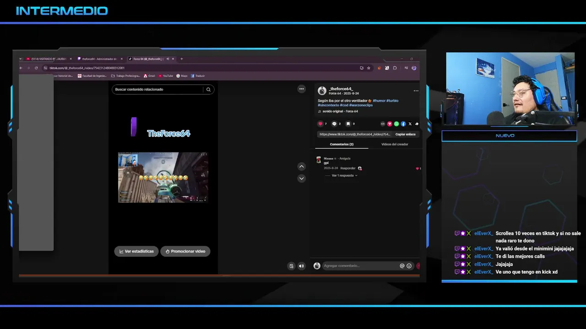This screenshot has height=329, width=586.
Task: Click Ver estadísticas button
Action: click(136, 251)
